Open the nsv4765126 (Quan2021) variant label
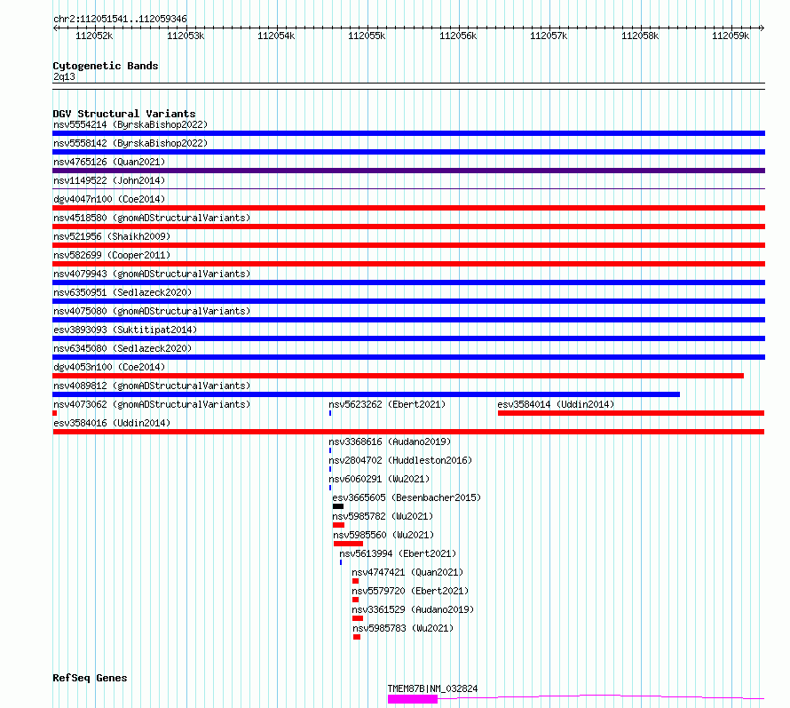The width and height of the screenshot is (790, 708). tap(109, 162)
